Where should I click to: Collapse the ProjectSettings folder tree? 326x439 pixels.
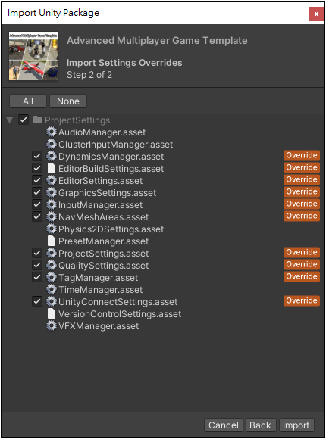coord(10,120)
